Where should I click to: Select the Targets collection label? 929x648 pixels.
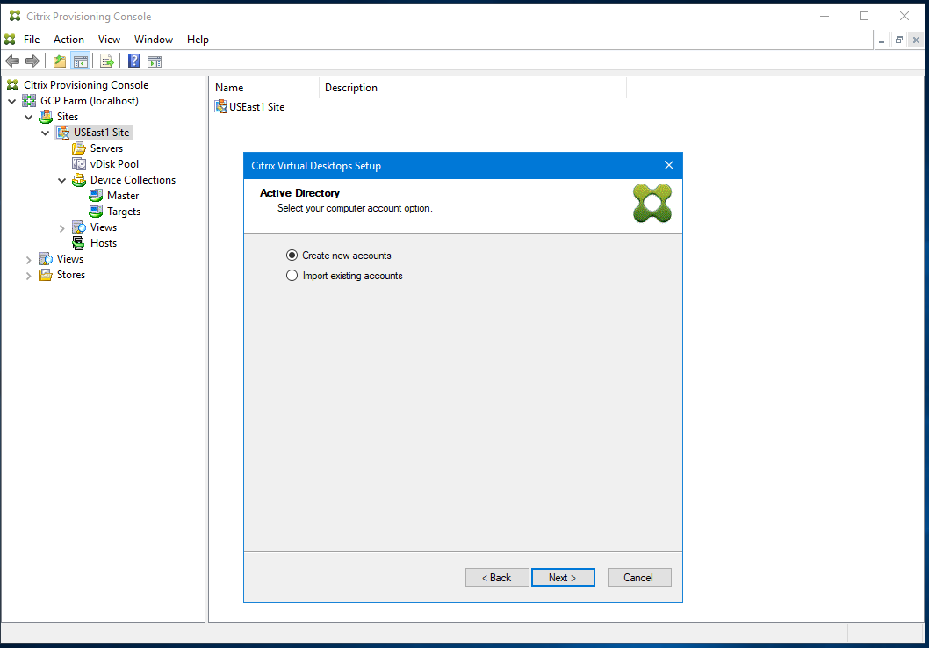tap(124, 212)
